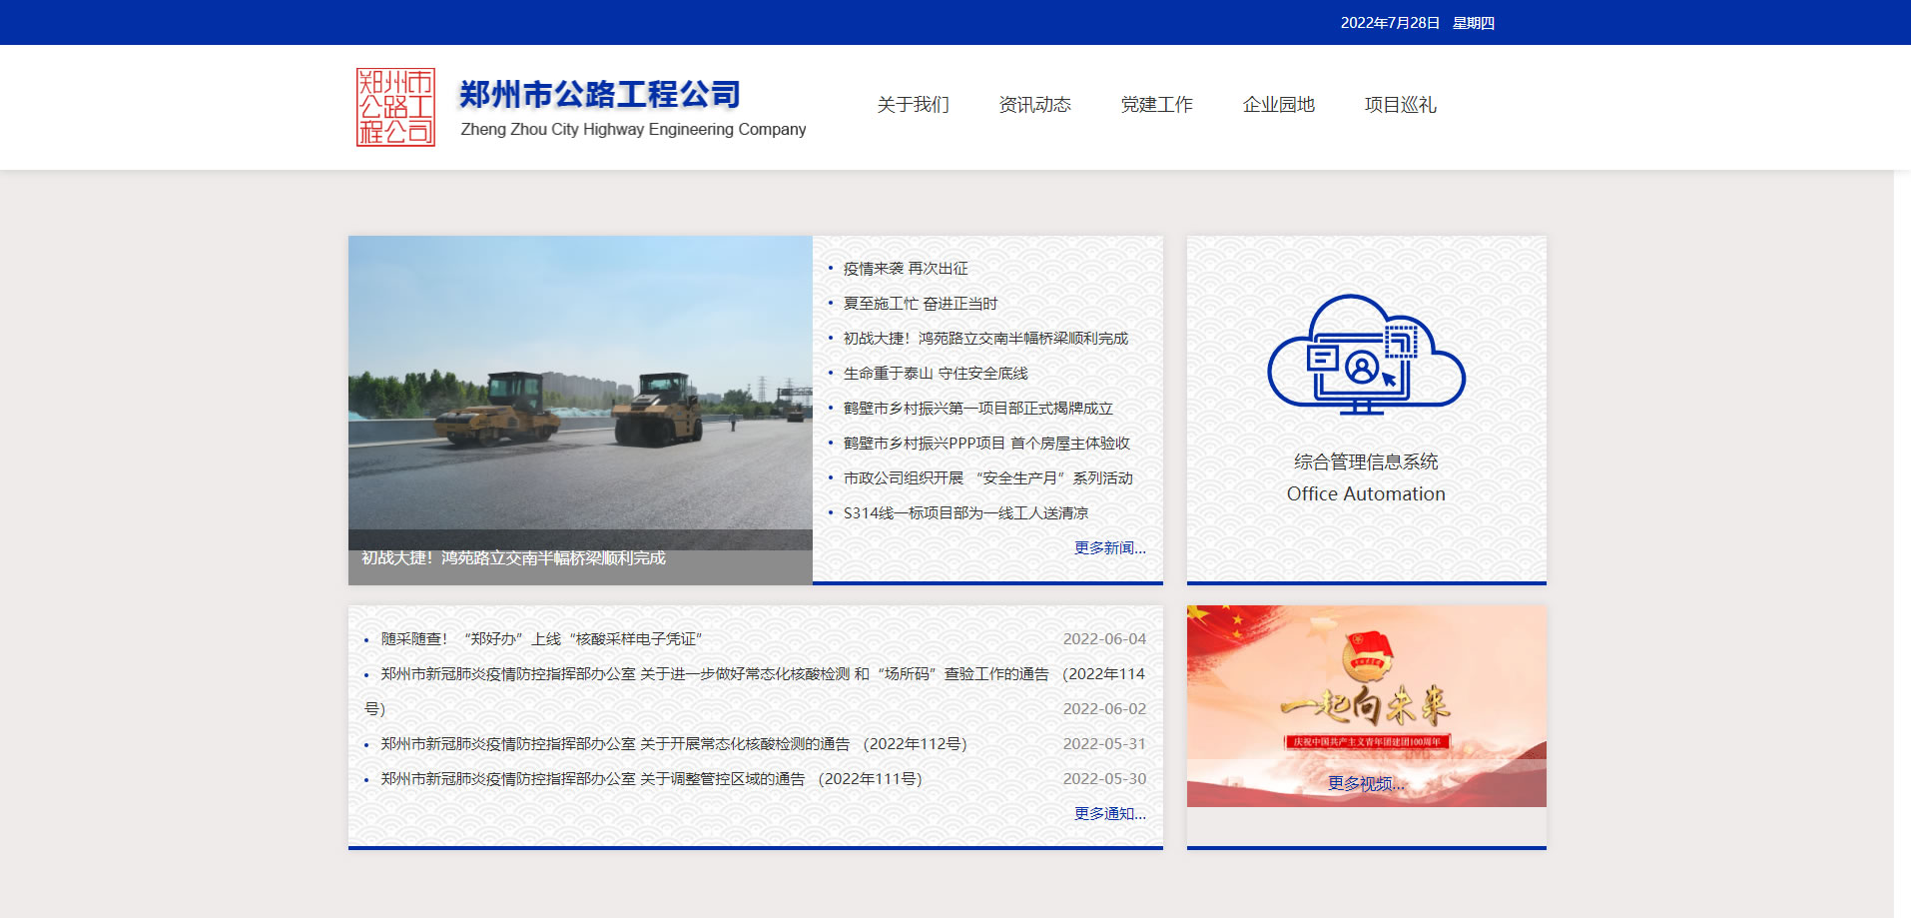1911x918 pixels.
Task: Click the 更多新闻 link
Action: pyautogui.click(x=1108, y=548)
